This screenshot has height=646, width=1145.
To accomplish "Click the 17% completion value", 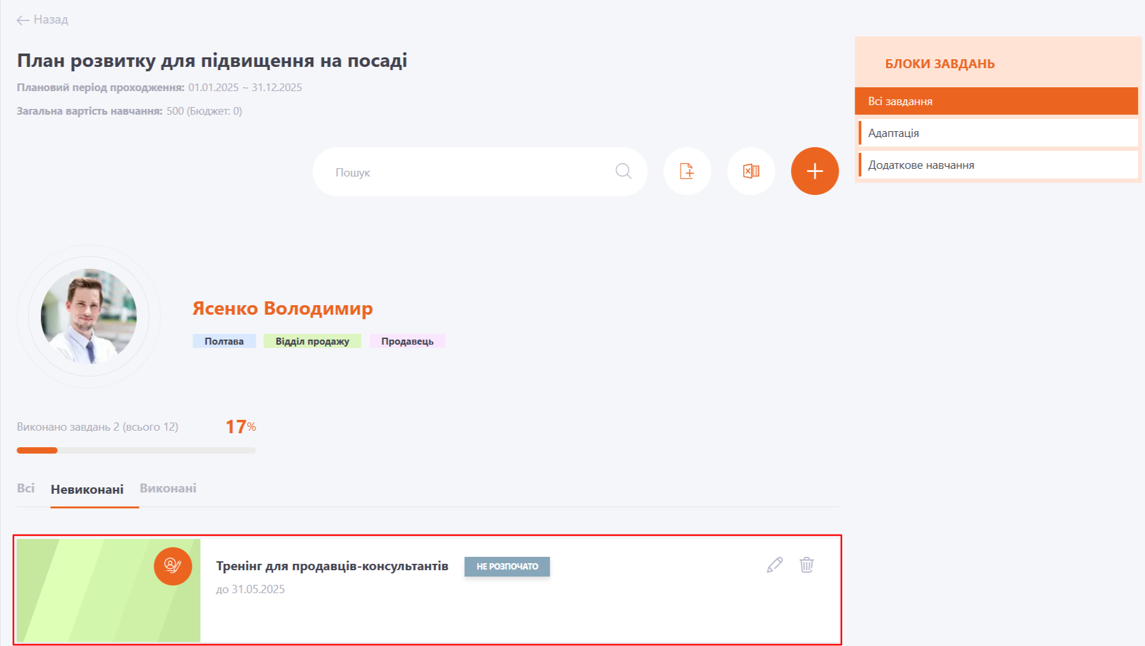I will coord(240,427).
